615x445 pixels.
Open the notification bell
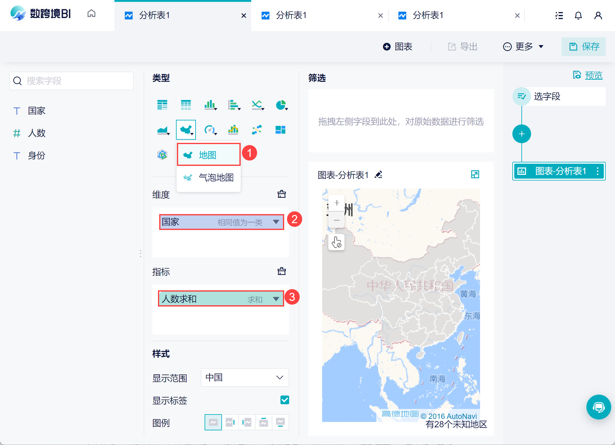click(578, 16)
